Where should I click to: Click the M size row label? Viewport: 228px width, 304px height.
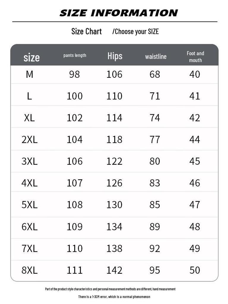point(29,74)
